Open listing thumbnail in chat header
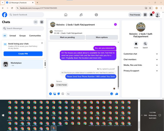This screenshot has width=164, height=131. 53,25
